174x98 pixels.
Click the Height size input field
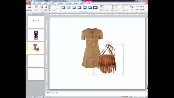142,7
